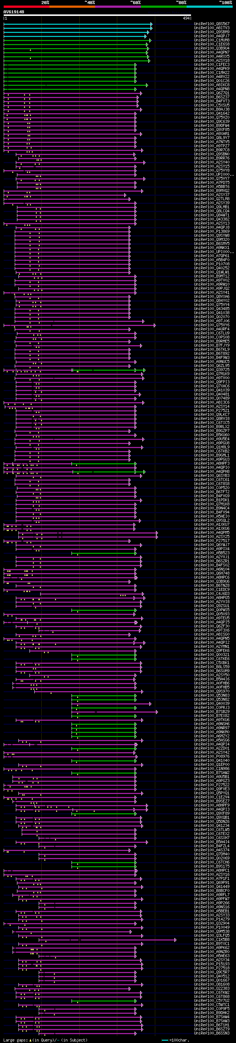The height and width of the screenshot is (1043, 236).
Task: Click the query end position 494
Action: [186, 18]
